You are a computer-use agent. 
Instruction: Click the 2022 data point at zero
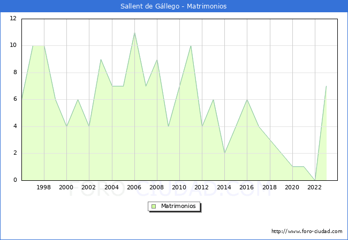pyautogui.click(x=315, y=180)
